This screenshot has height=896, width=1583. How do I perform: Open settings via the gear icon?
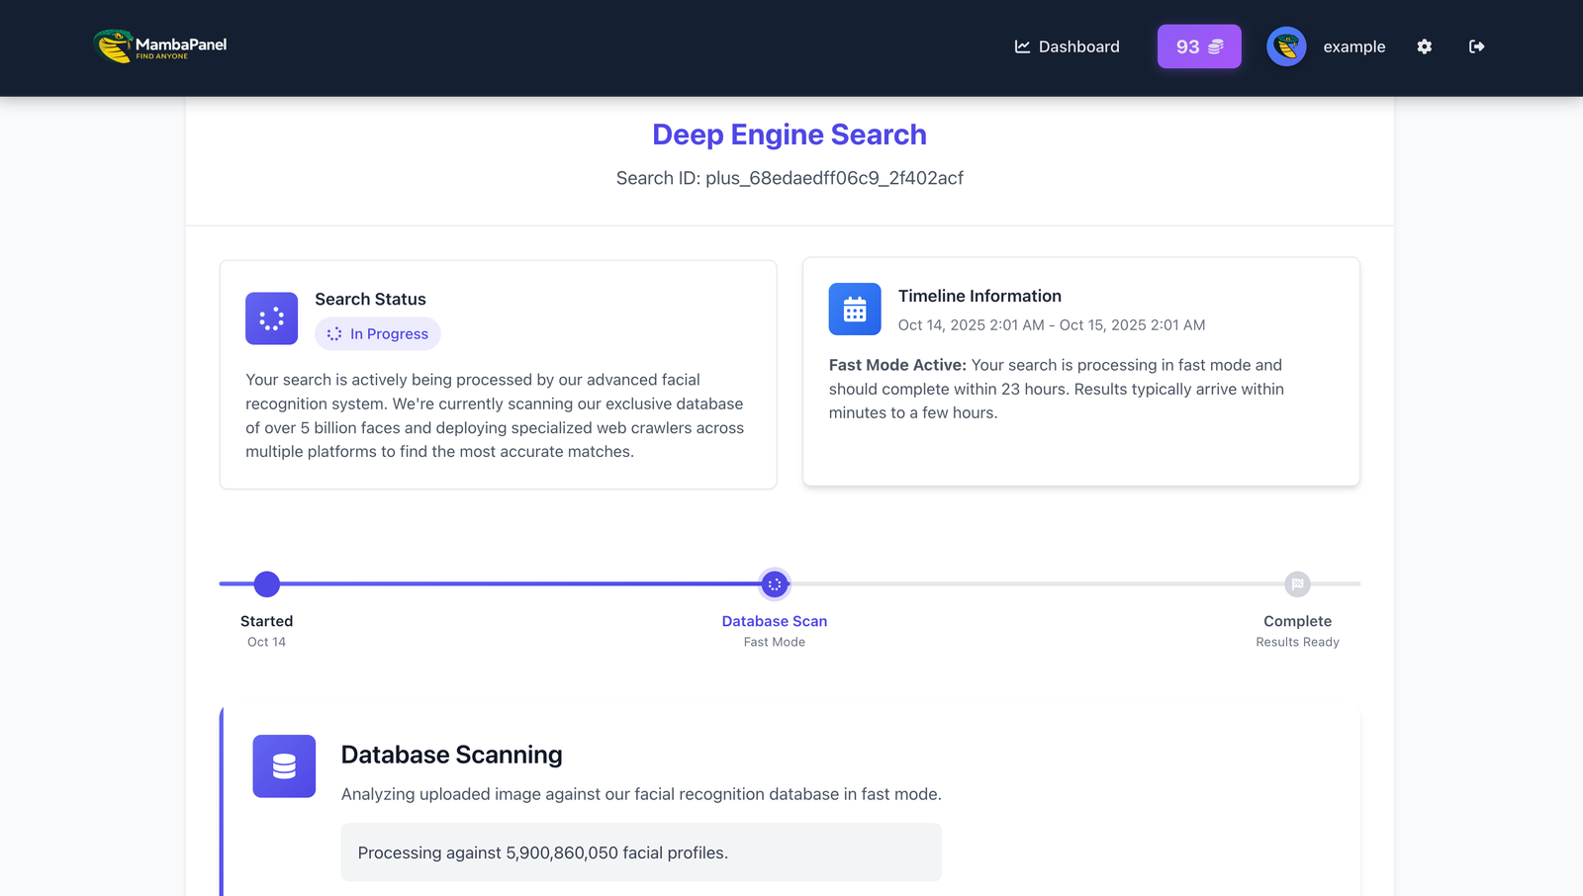(x=1424, y=46)
